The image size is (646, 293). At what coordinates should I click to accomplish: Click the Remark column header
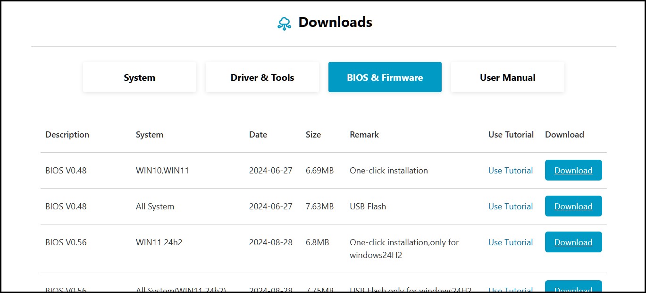click(x=364, y=135)
